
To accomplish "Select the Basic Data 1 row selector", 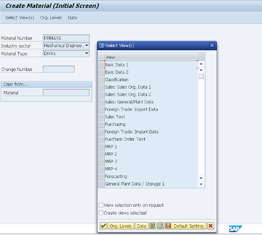I will (x=102, y=65).
